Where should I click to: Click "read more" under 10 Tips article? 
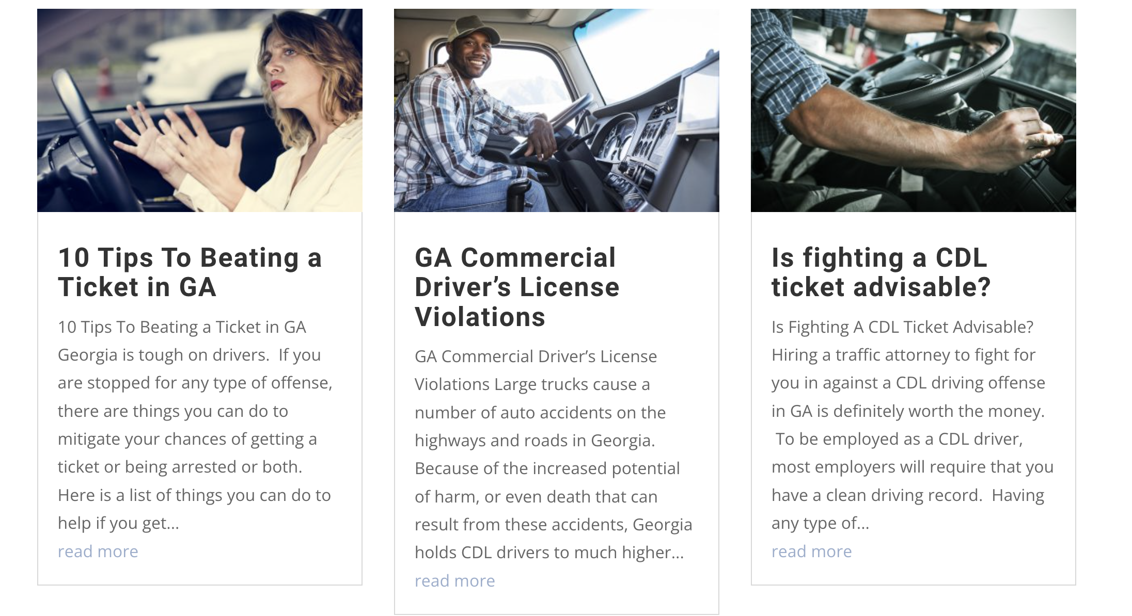[98, 552]
